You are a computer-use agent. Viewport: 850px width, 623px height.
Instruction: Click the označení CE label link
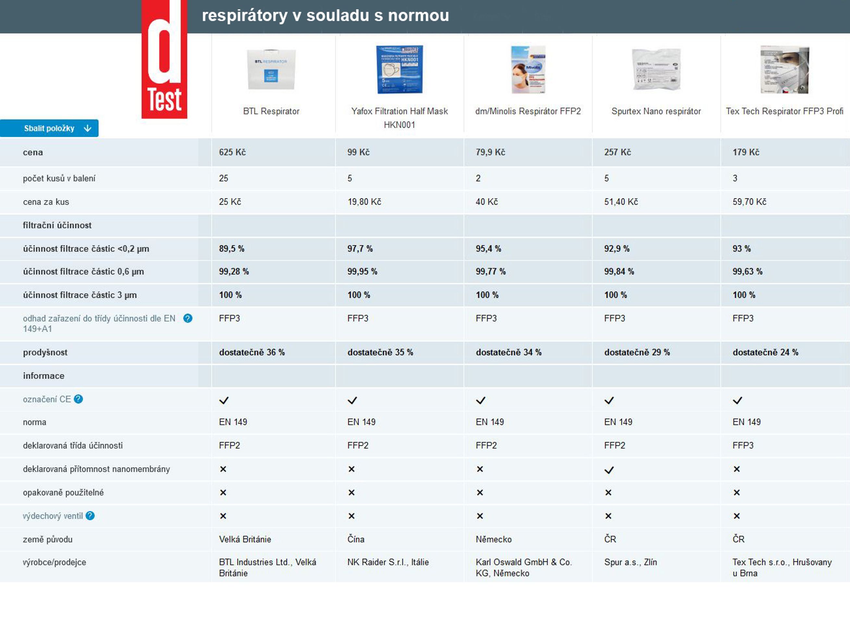(47, 399)
